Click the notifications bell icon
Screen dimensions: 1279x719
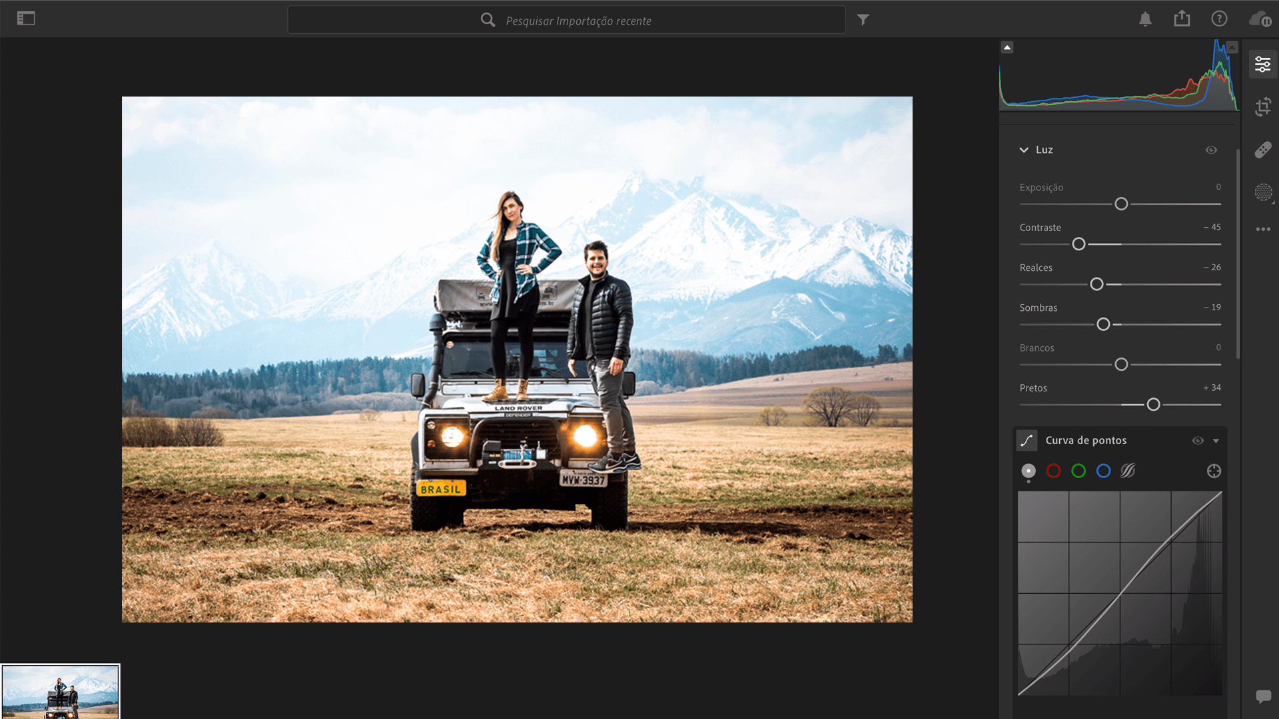point(1144,19)
